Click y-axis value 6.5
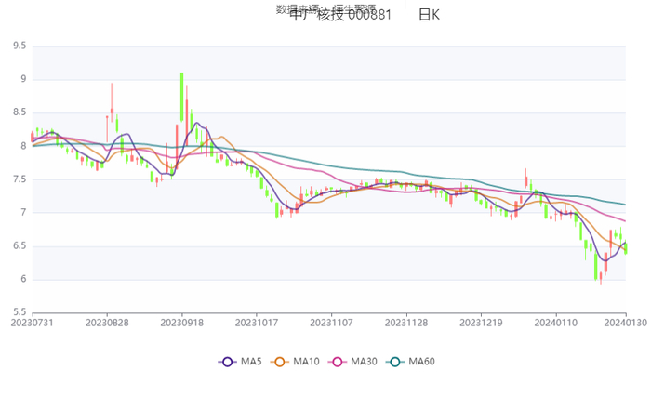 pyautogui.click(x=20, y=245)
